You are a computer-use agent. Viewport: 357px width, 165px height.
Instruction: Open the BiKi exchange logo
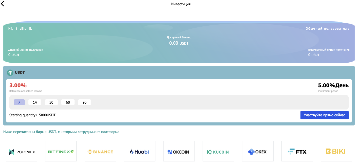[x=336, y=151]
